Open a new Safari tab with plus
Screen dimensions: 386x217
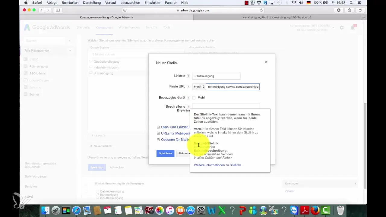364,17
